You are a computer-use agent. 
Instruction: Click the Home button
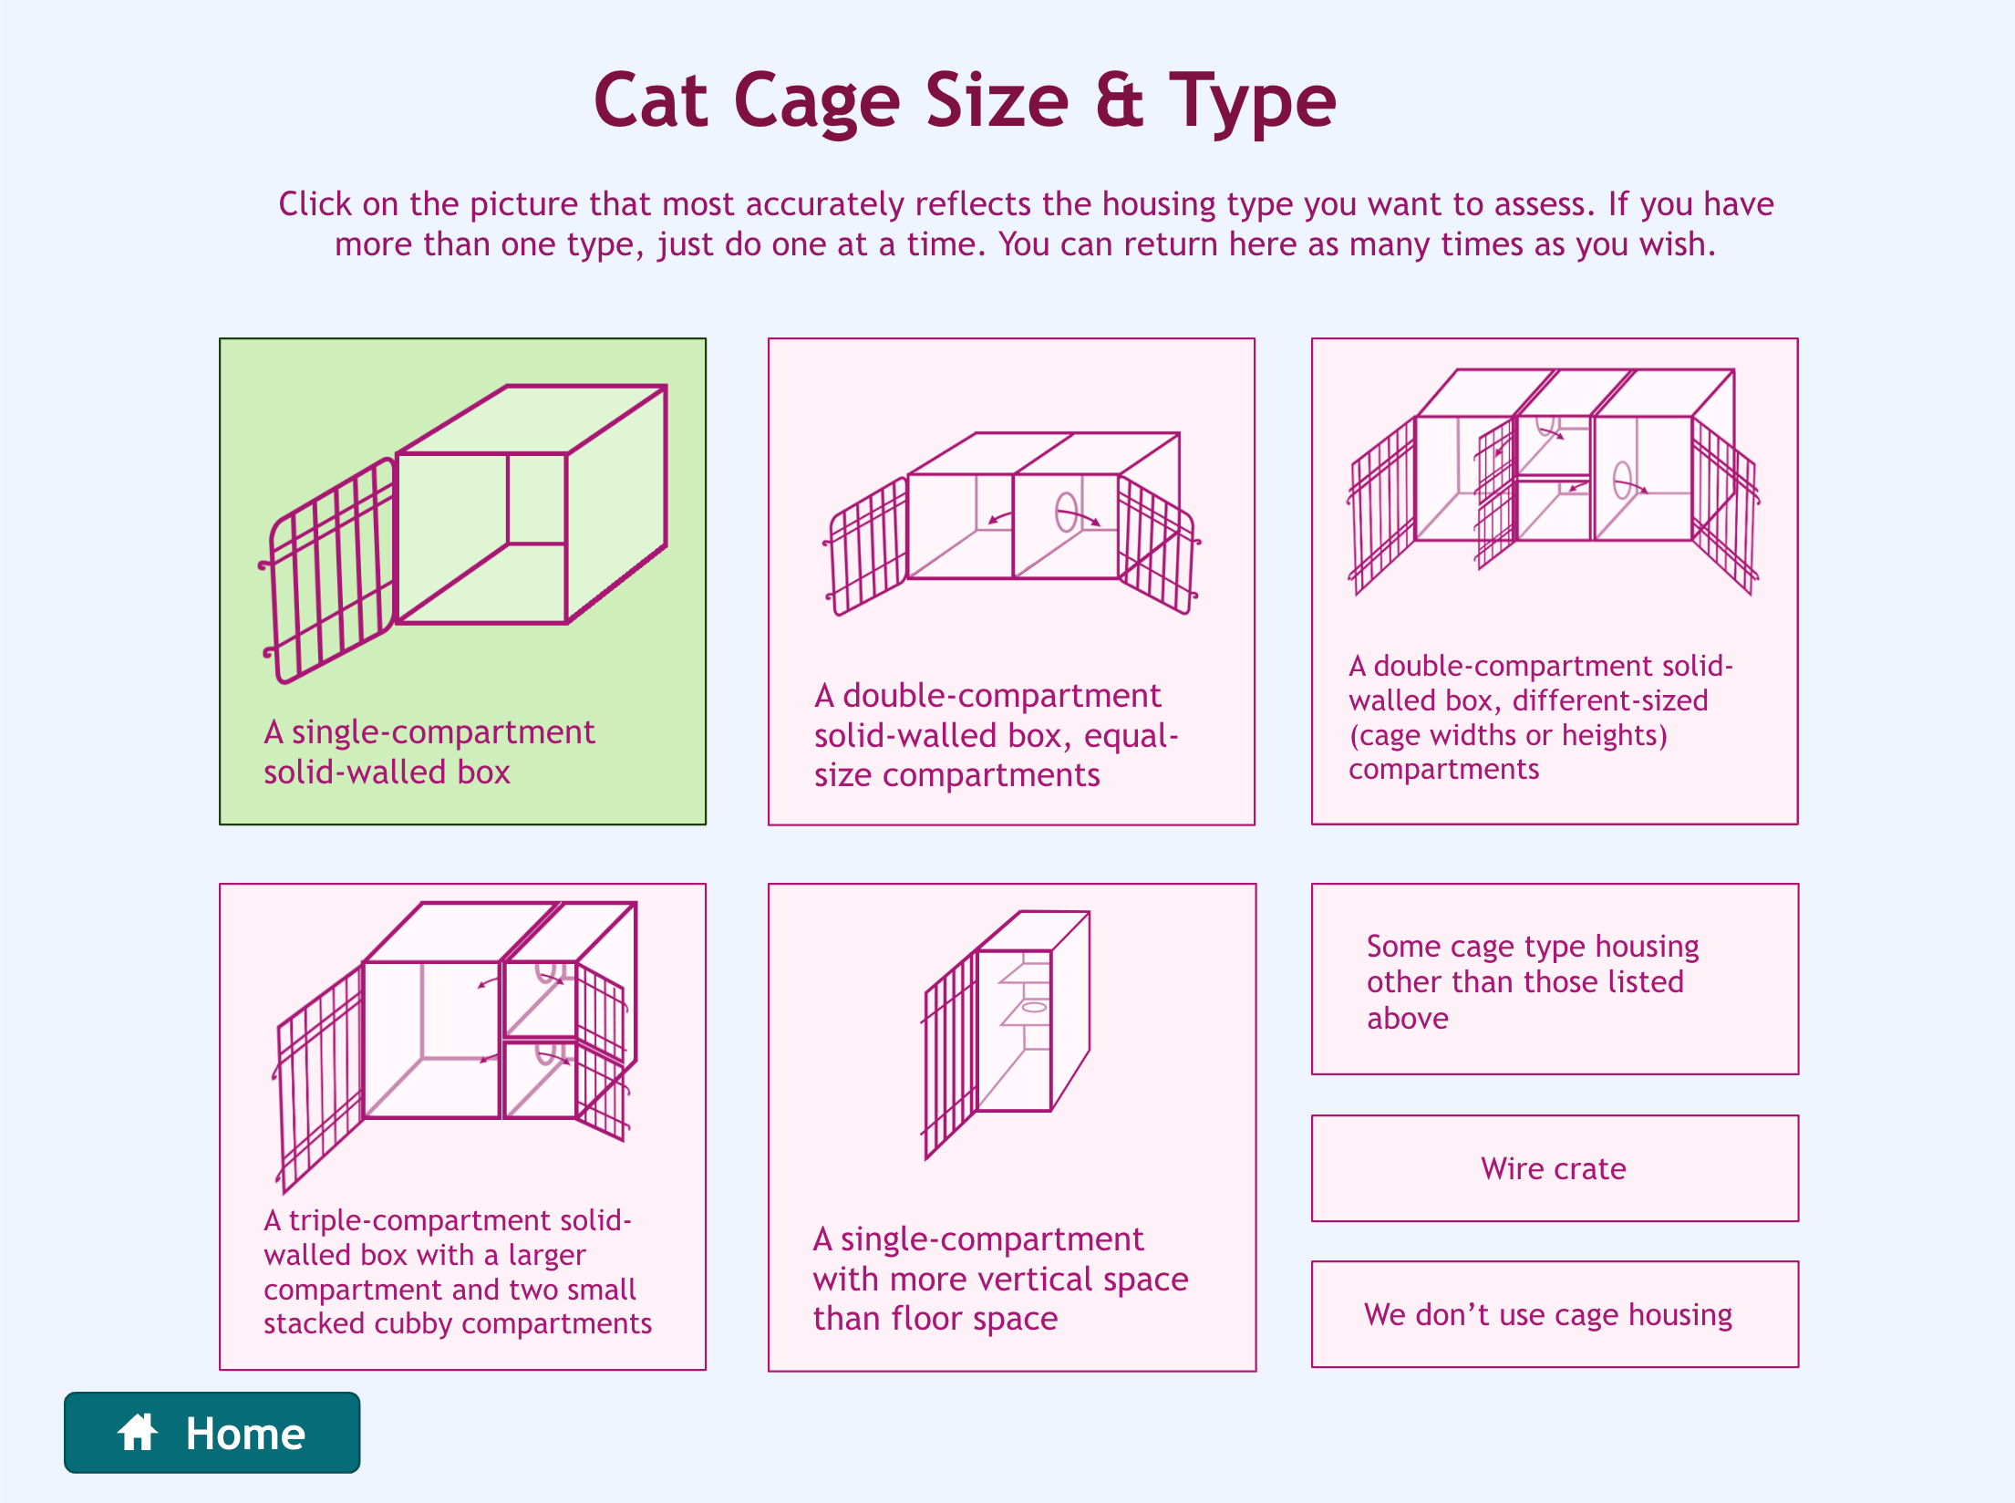[x=211, y=1433]
